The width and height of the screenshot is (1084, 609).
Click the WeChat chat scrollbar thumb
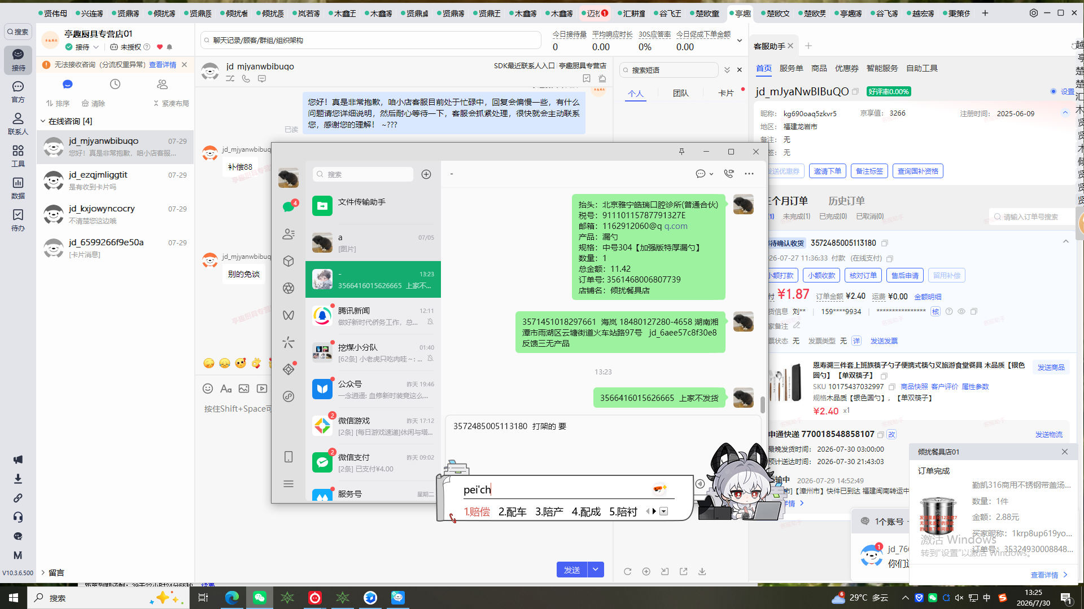coord(762,404)
